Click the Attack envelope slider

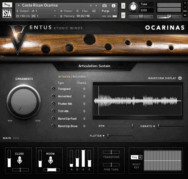[71, 158]
